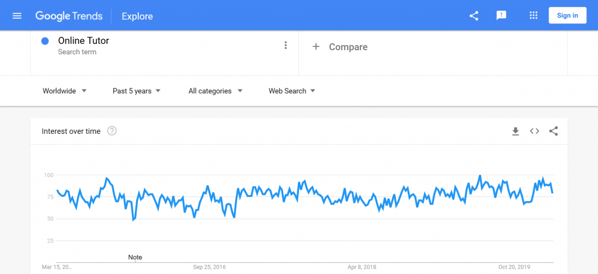Click the Sign in button
The width and height of the screenshot is (598, 274).
tap(568, 16)
